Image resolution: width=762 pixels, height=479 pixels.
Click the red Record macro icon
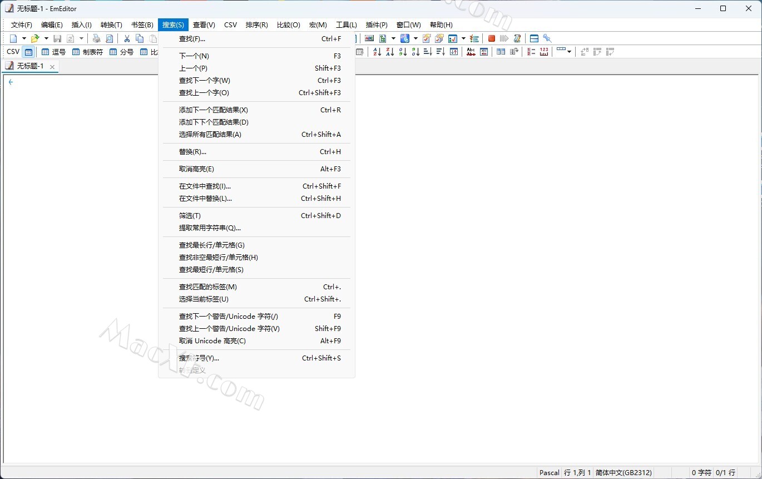tap(492, 38)
